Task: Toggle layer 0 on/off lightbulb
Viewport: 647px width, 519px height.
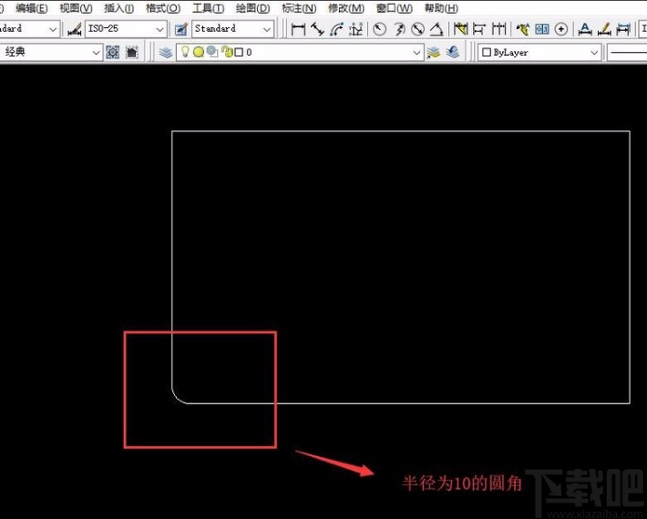Action: 185,52
